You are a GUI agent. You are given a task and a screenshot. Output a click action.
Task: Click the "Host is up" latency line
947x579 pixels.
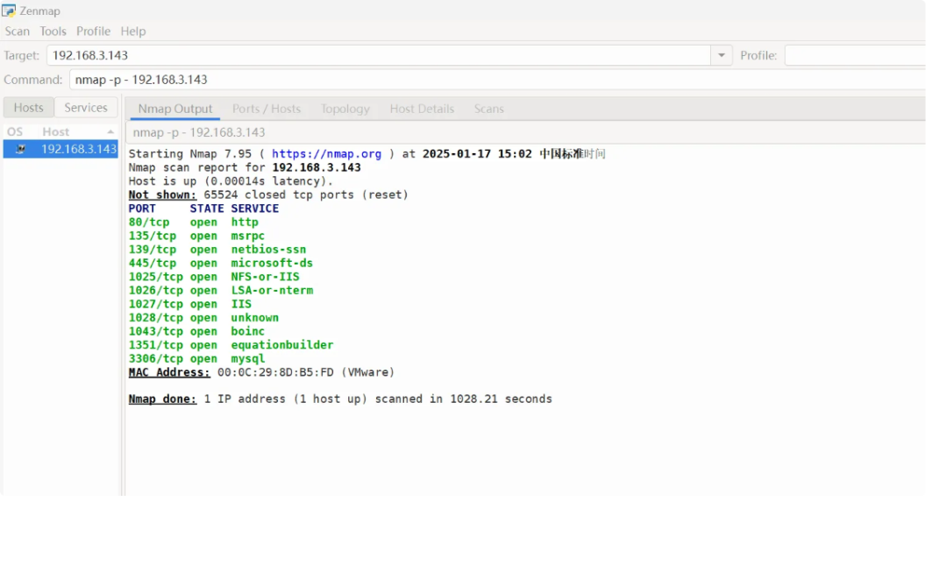231,181
